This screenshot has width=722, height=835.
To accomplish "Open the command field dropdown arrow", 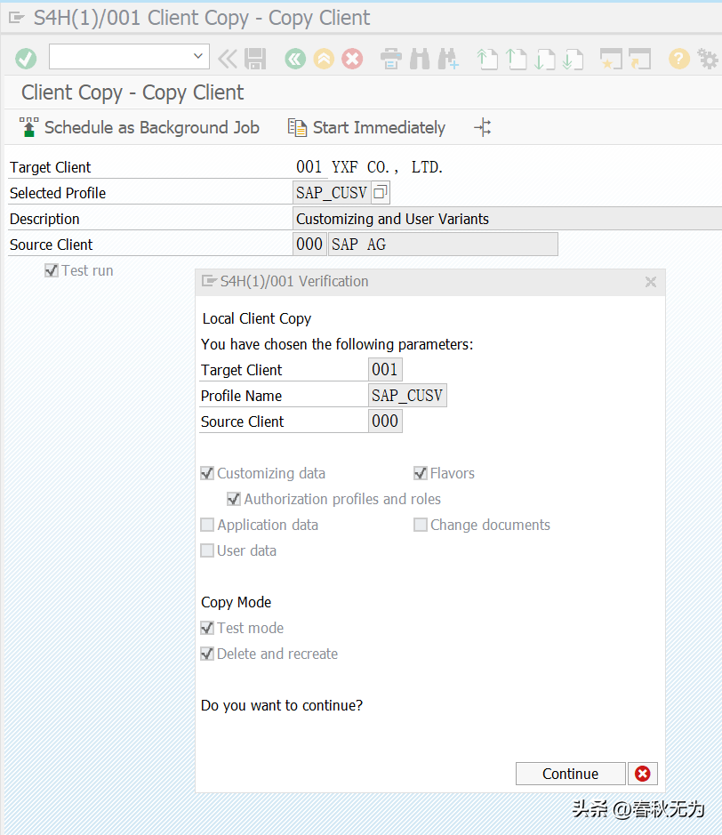I will (x=198, y=56).
